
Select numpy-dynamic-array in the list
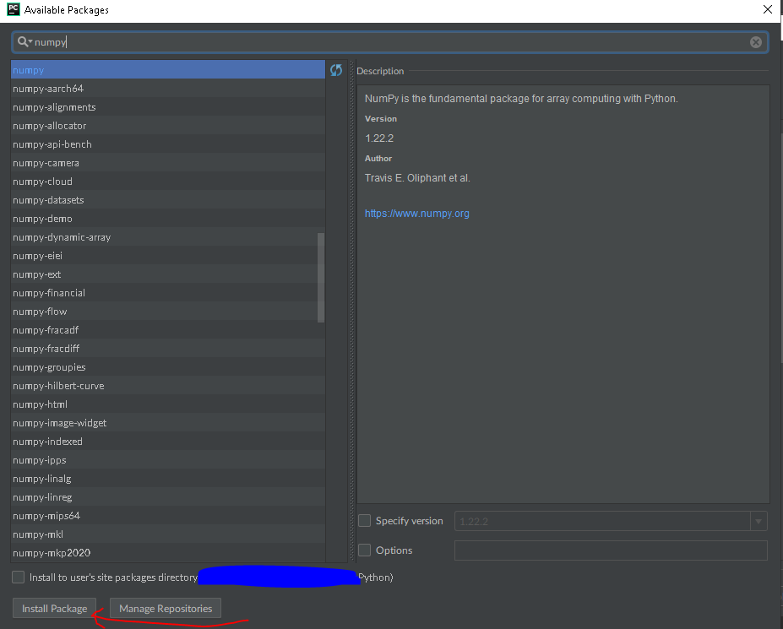click(x=168, y=237)
